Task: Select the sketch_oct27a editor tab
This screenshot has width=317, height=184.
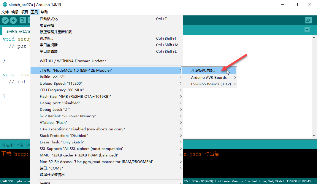Action: coord(17,31)
